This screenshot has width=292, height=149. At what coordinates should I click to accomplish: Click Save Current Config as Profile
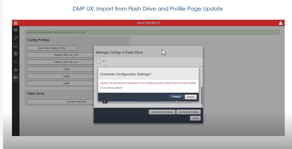(52, 48)
